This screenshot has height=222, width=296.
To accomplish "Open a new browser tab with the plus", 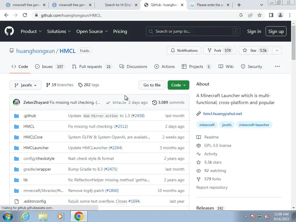I will (x=239, y=5).
